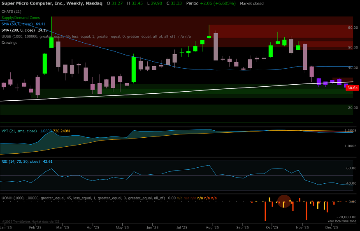Open the RSI (14, 70, 30, close) label

(x=21, y=162)
